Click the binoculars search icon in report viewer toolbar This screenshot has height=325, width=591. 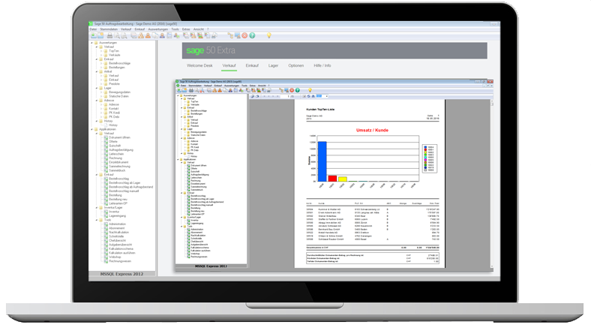pyautogui.click(x=313, y=96)
